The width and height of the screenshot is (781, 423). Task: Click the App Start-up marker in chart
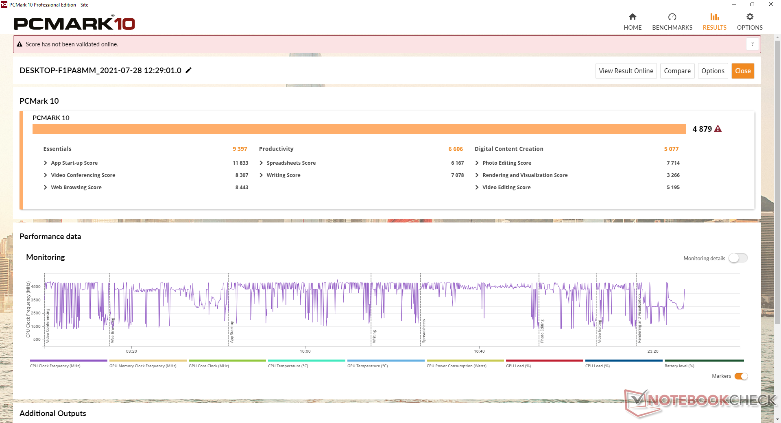point(232,331)
